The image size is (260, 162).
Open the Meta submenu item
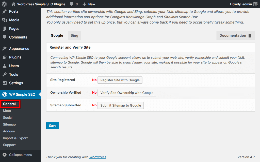tap(7, 111)
